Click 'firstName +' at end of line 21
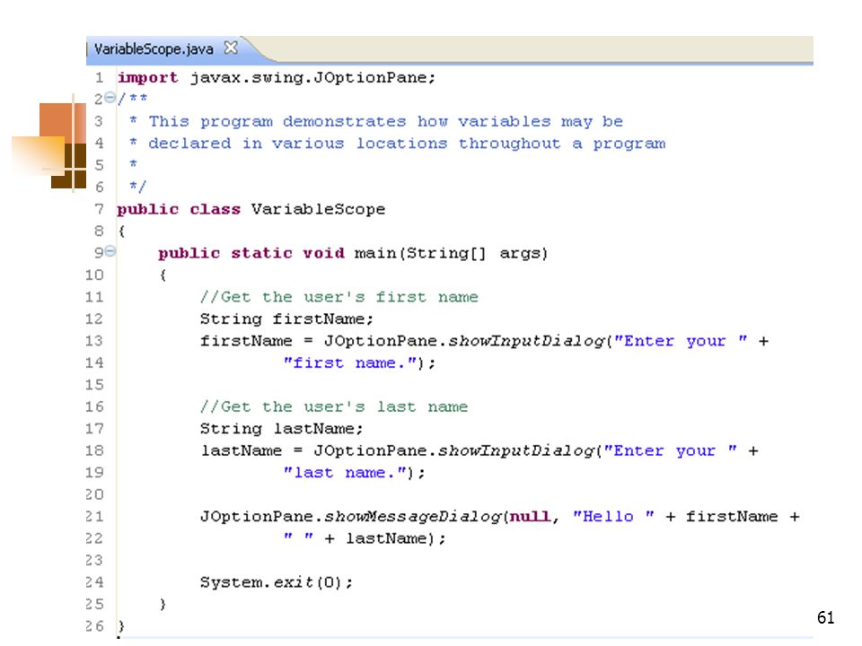The image size is (862, 646). pyautogui.click(x=743, y=517)
